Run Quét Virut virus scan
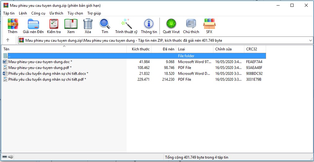The height and width of the screenshot is (162, 314). [x=171, y=24]
